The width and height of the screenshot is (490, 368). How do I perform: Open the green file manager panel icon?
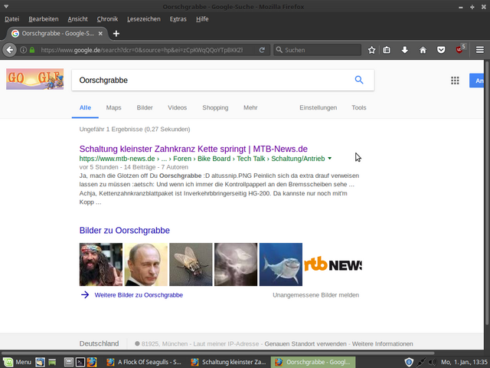click(52, 362)
